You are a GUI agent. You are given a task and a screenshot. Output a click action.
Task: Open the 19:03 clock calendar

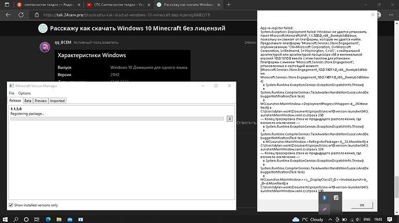378,220
